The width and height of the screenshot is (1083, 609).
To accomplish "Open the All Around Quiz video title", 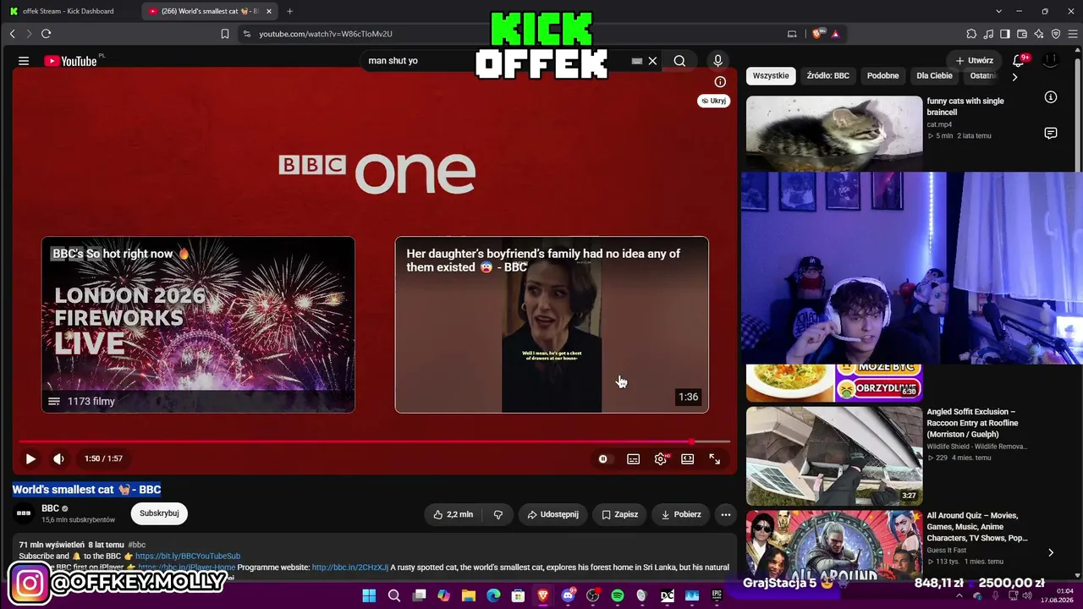I will click(x=977, y=526).
